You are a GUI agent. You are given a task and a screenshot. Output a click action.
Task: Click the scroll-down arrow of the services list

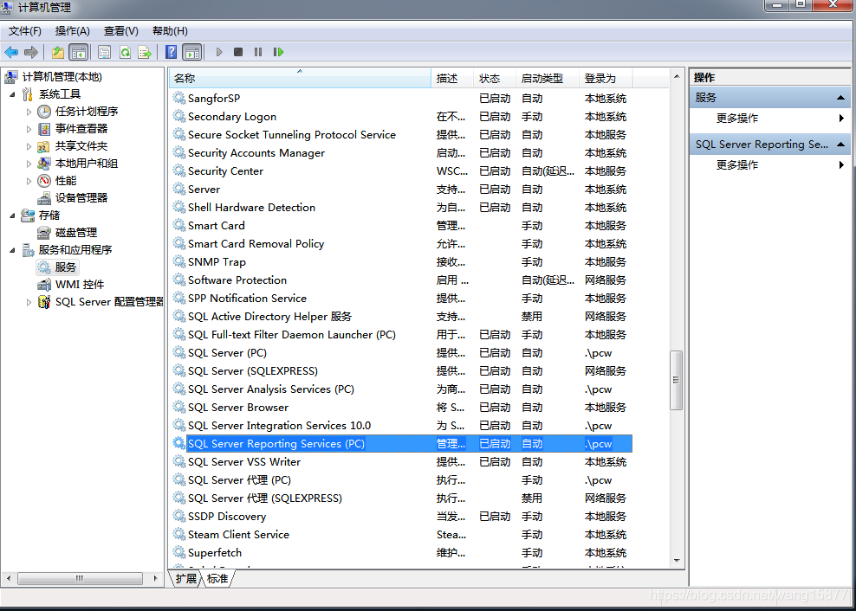click(677, 560)
